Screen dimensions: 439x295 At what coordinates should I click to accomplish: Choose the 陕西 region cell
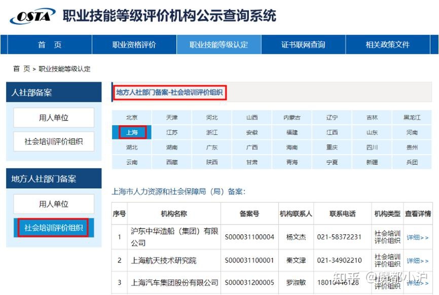[212, 162]
